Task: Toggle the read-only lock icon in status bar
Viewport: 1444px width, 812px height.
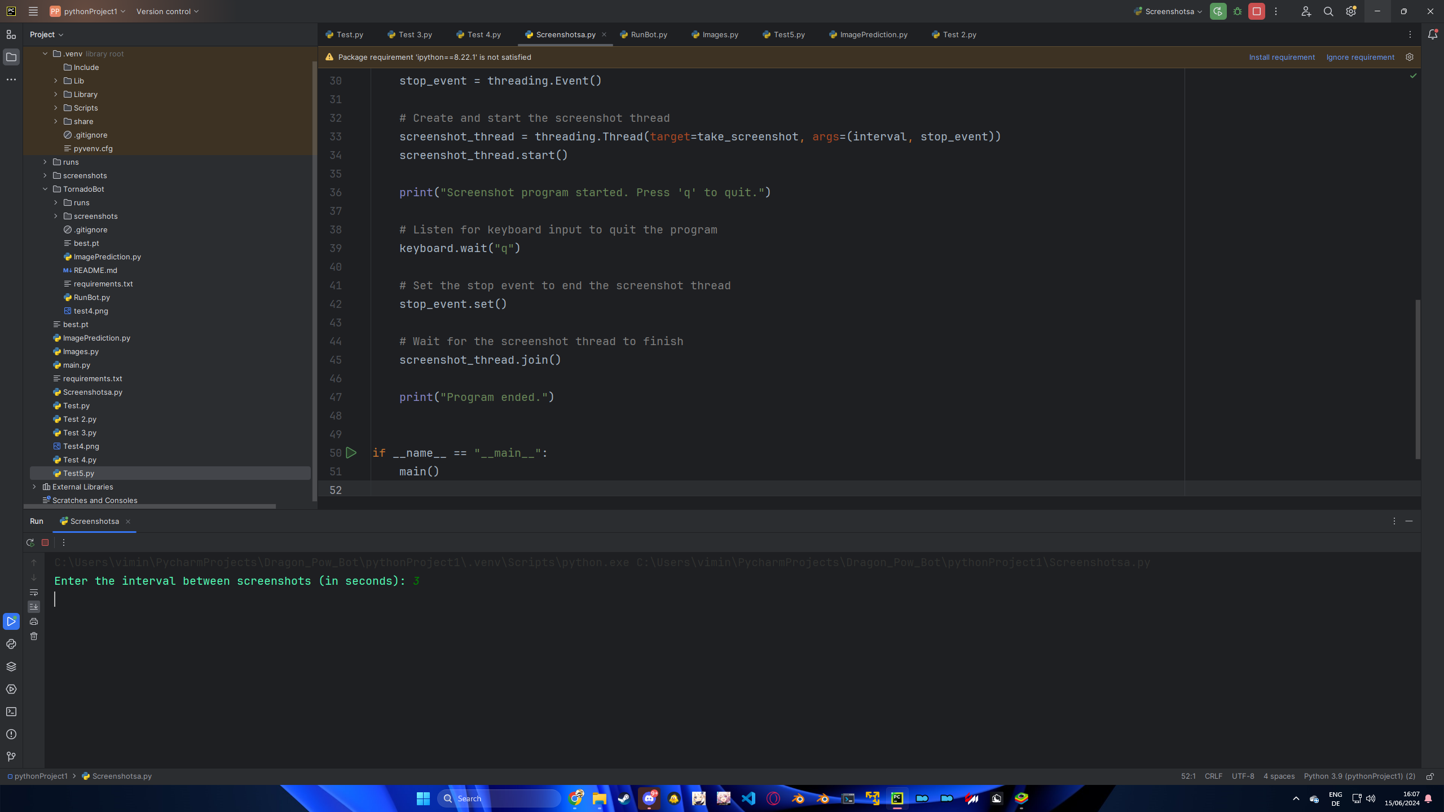Action: [1430, 776]
